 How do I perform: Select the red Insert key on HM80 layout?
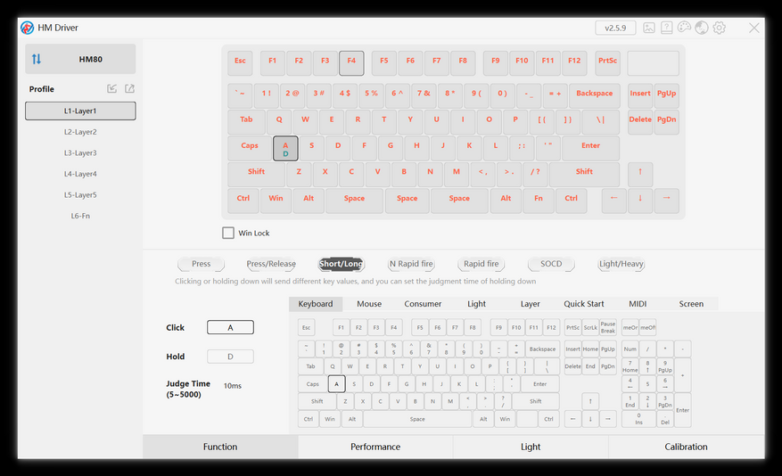[640, 95]
